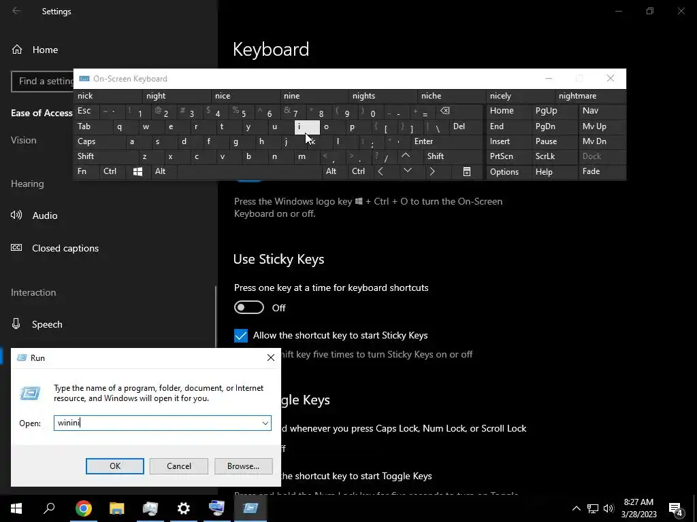Select 'night' text prediction
This screenshot has height=522, width=697.
pos(176,96)
